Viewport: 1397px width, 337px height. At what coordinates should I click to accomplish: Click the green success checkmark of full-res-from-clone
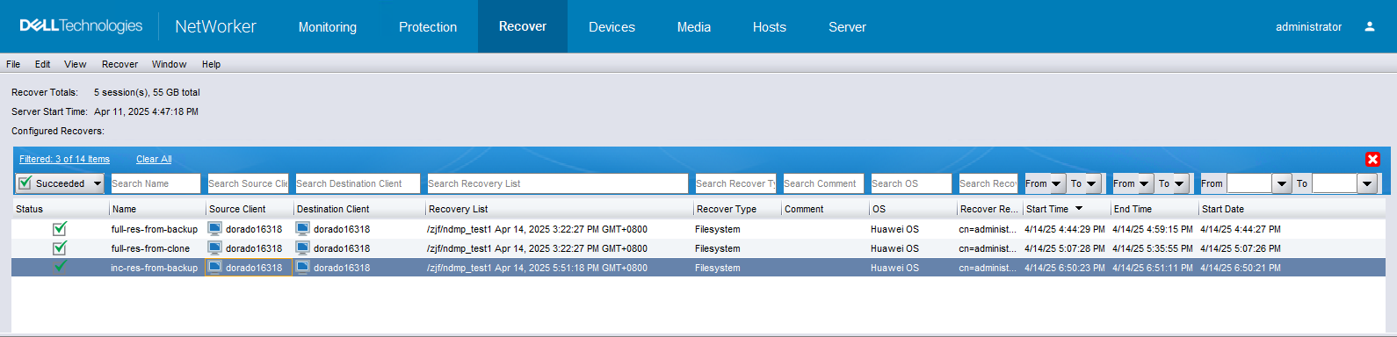pos(60,247)
